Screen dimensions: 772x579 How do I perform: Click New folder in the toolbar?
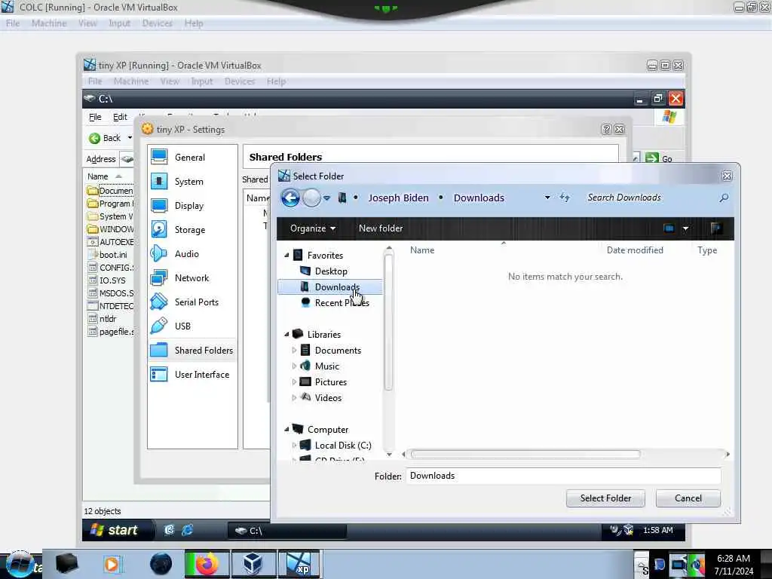(x=381, y=228)
